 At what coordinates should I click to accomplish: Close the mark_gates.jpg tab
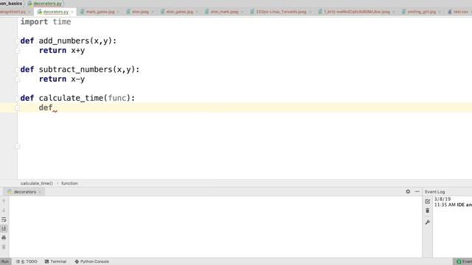pos(118,12)
